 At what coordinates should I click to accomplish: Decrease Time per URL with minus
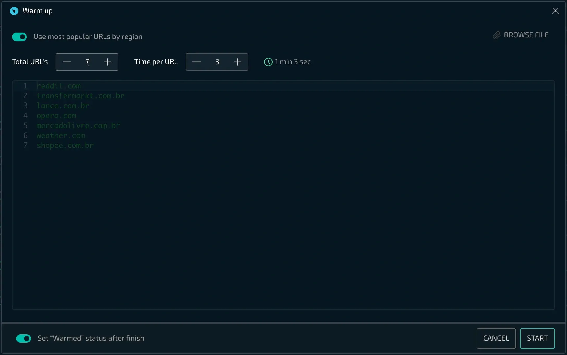tap(197, 62)
